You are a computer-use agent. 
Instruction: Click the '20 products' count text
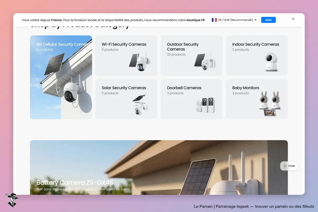[x=176, y=54]
